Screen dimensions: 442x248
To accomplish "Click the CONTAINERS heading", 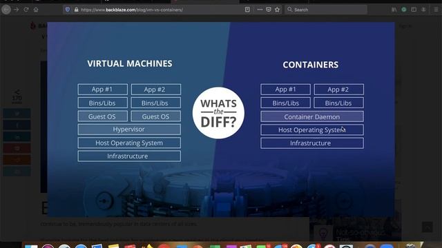I will pos(311,65).
